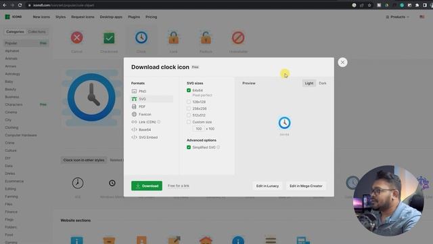The image size is (433, 244).
Task: Select the Computer Hardware category
Action: [x=21, y=136]
